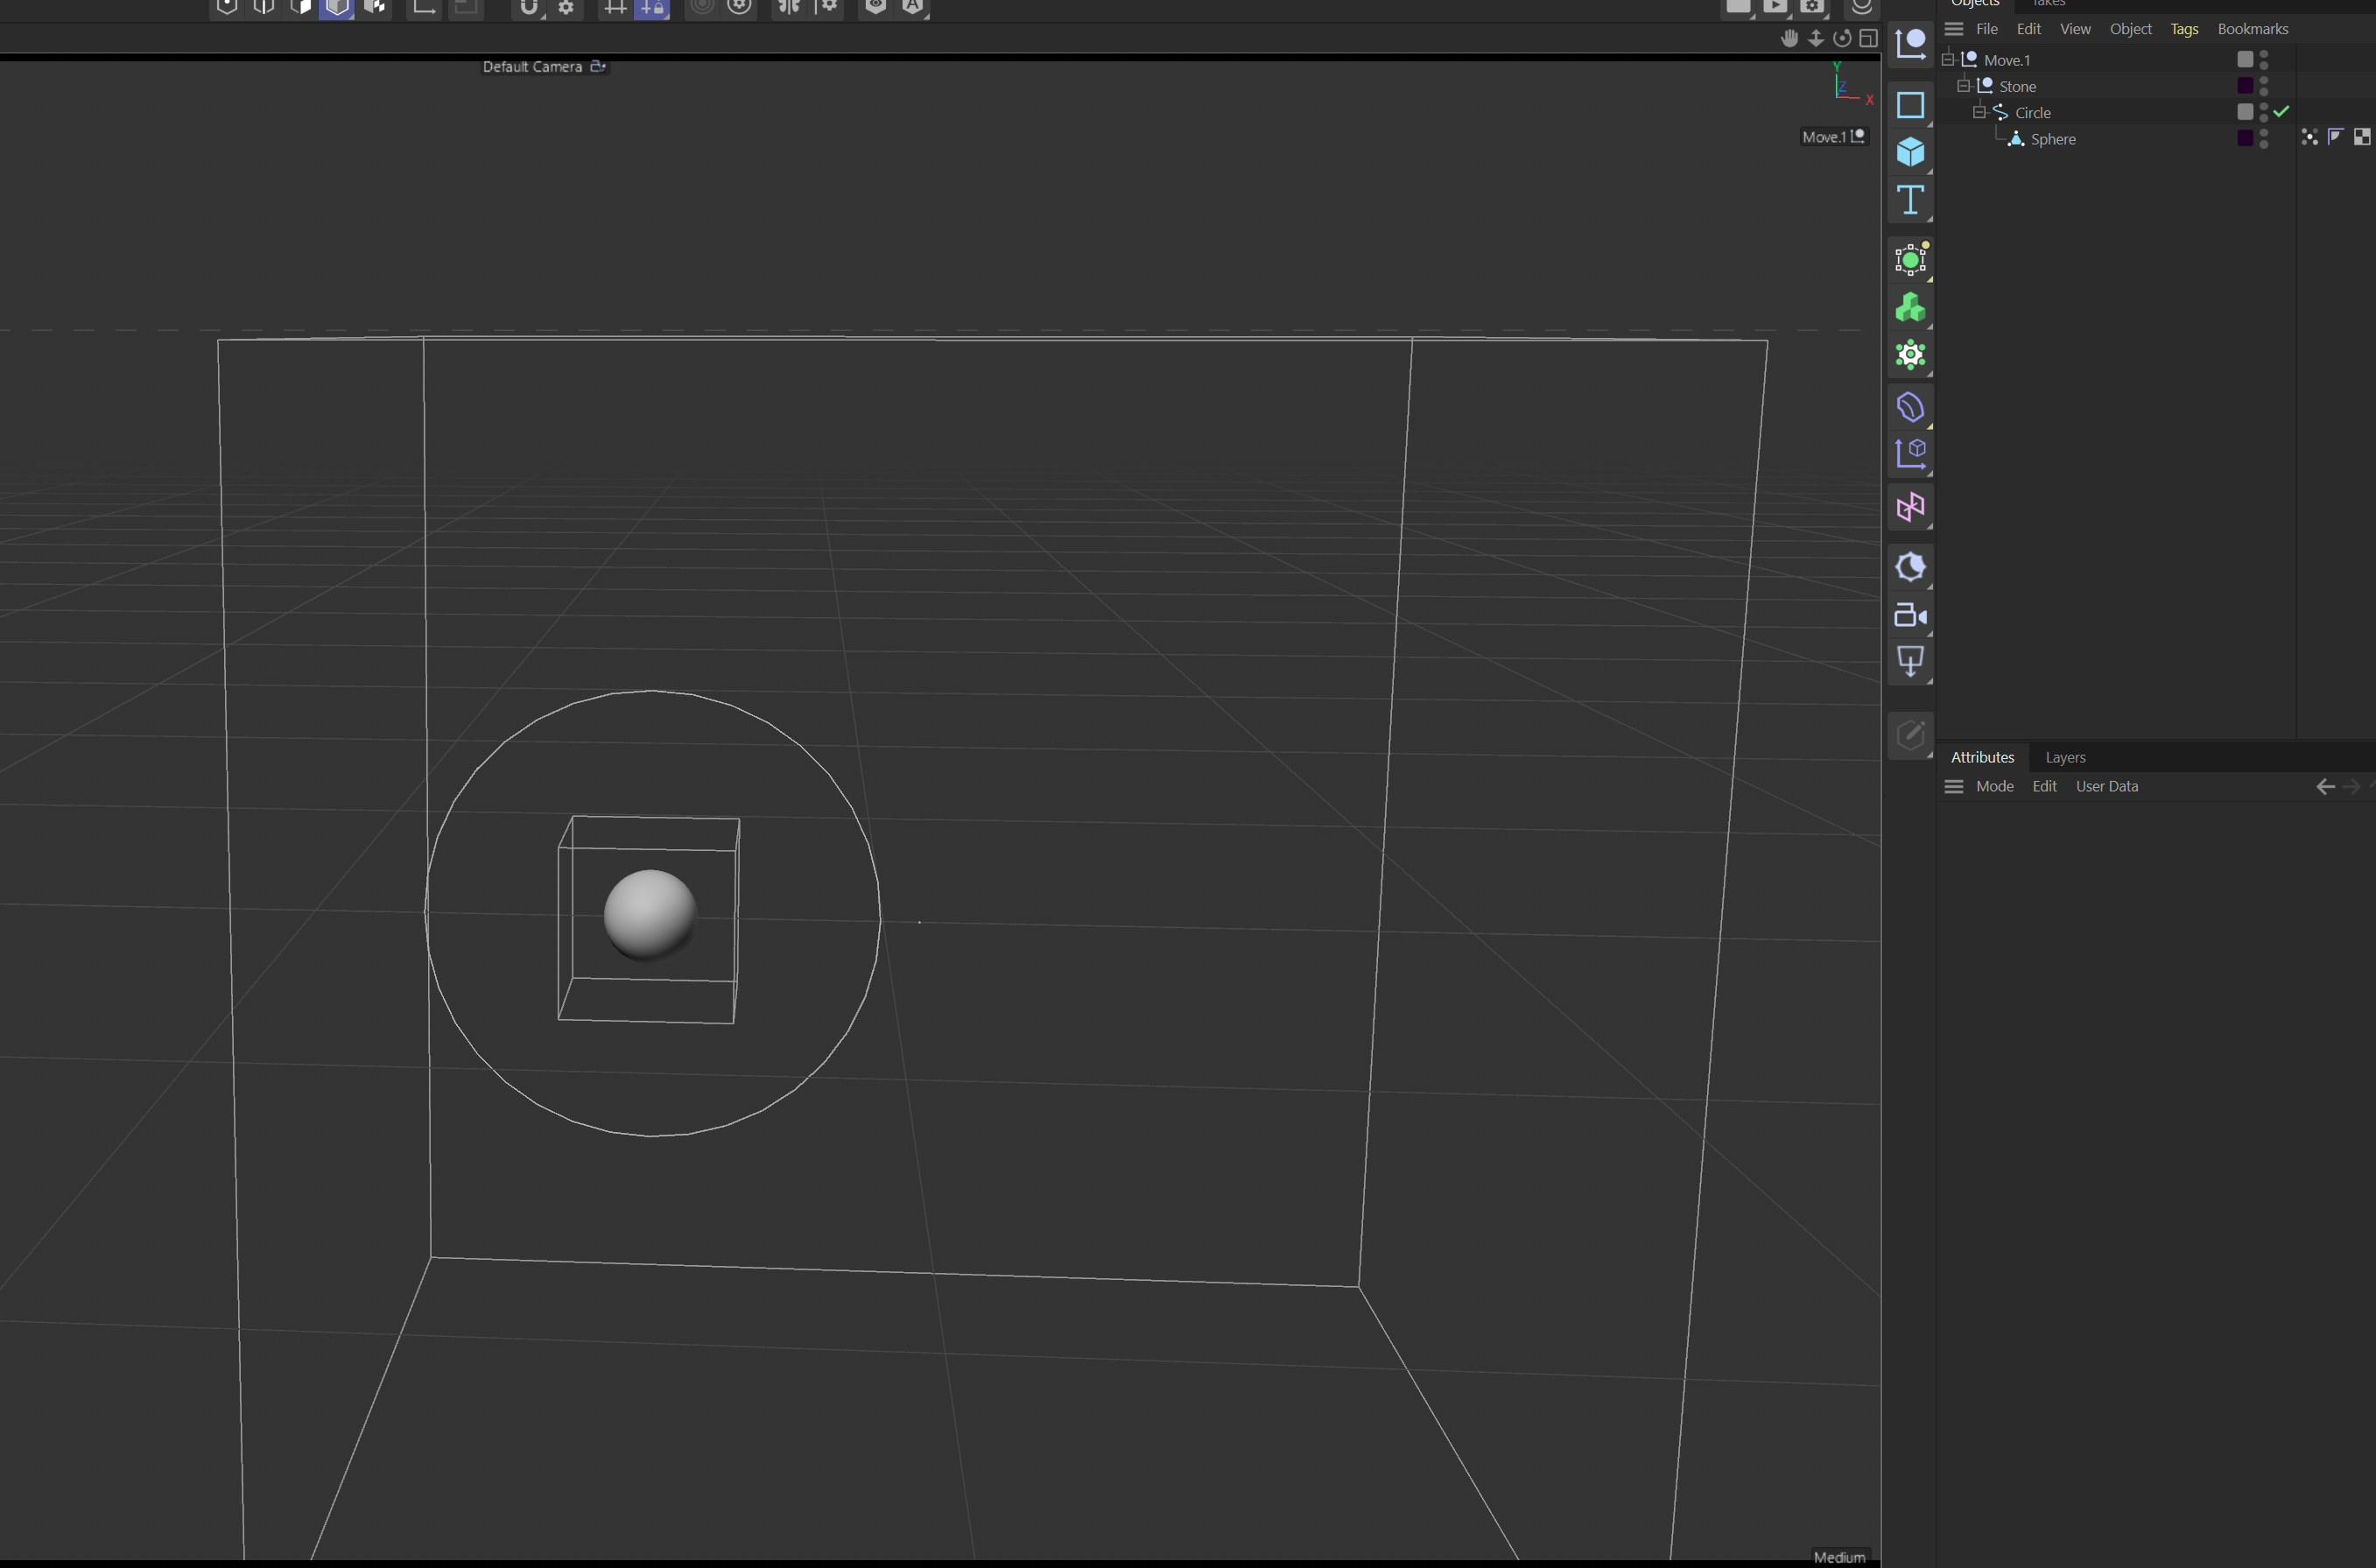Collapse the Move.1 hierarchy
Screen dimensions: 2376x1568
pyautogui.click(x=1948, y=60)
